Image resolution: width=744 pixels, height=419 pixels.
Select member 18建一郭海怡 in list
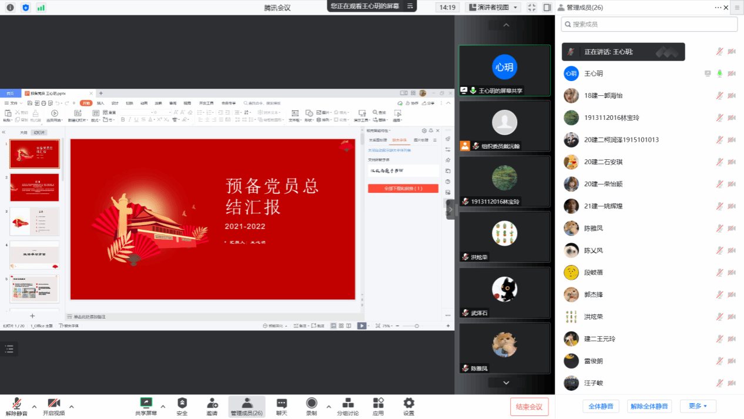[x=603, y=95]
